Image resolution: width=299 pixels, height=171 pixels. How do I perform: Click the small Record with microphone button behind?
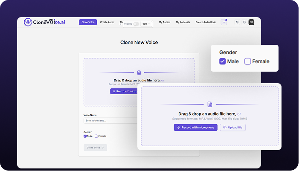coord(125,91)
